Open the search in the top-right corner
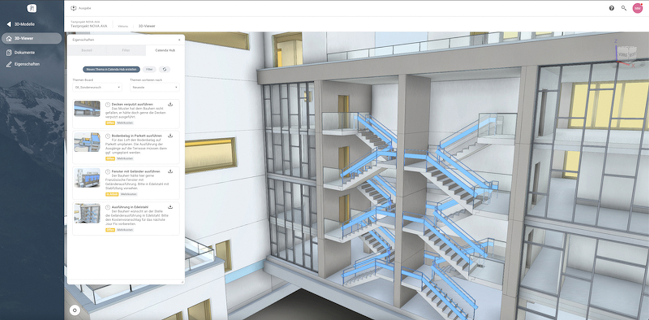Screen dimensions: 649x320 pyautogui.click(x=624, y=8)
